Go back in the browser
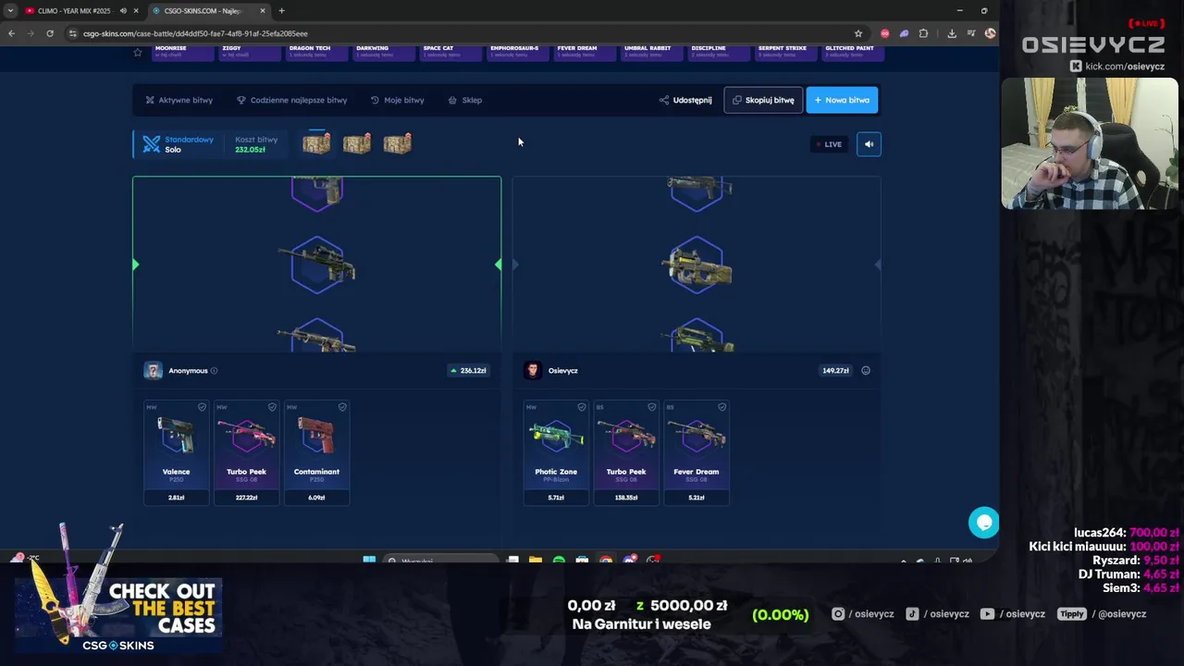1184x666 pixels. [x=11, y=33]
